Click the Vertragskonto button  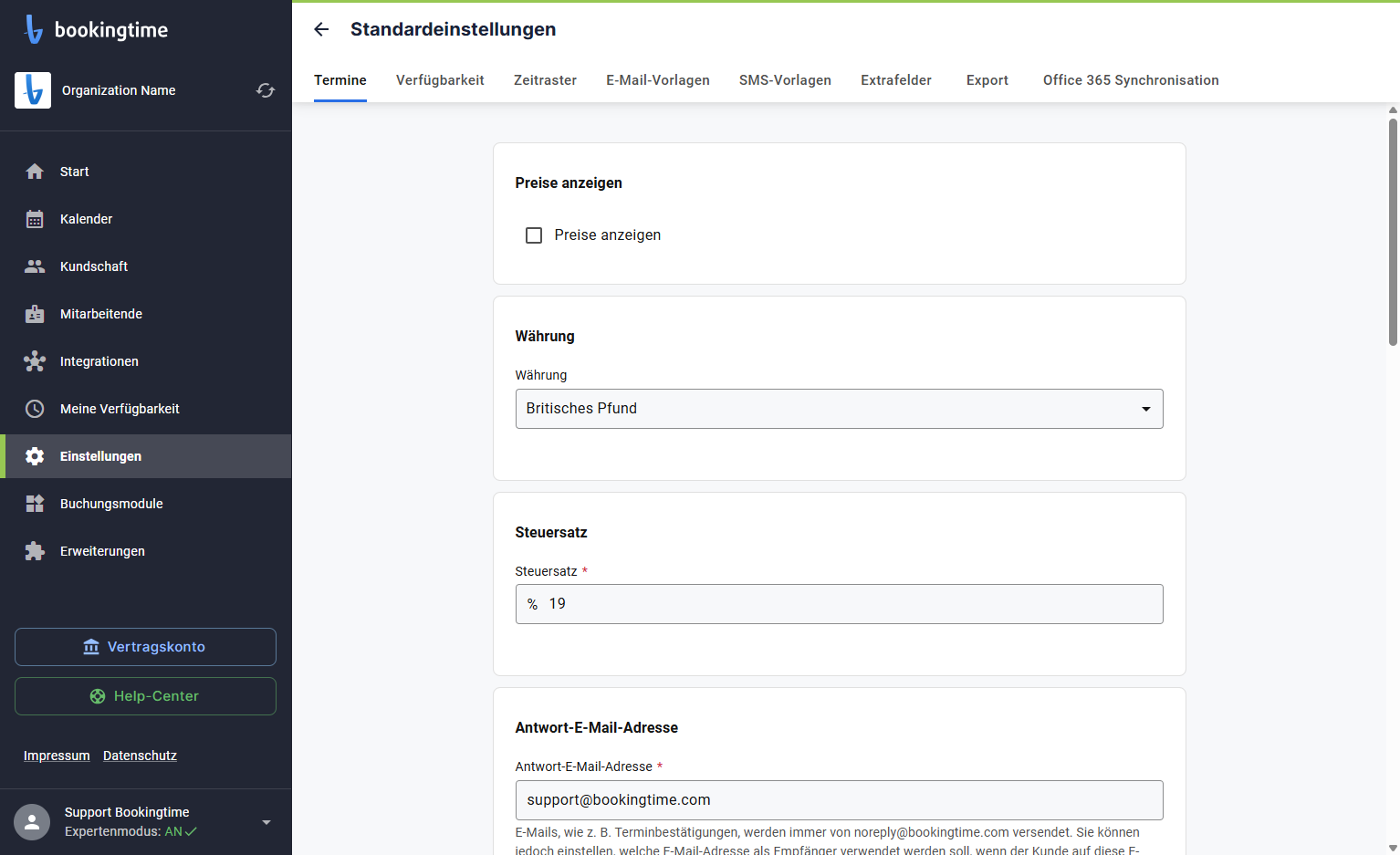click(x=145, y=647)
